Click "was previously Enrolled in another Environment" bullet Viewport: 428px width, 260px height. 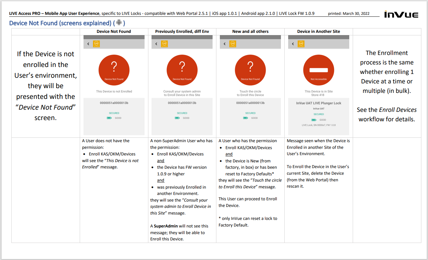182,190
